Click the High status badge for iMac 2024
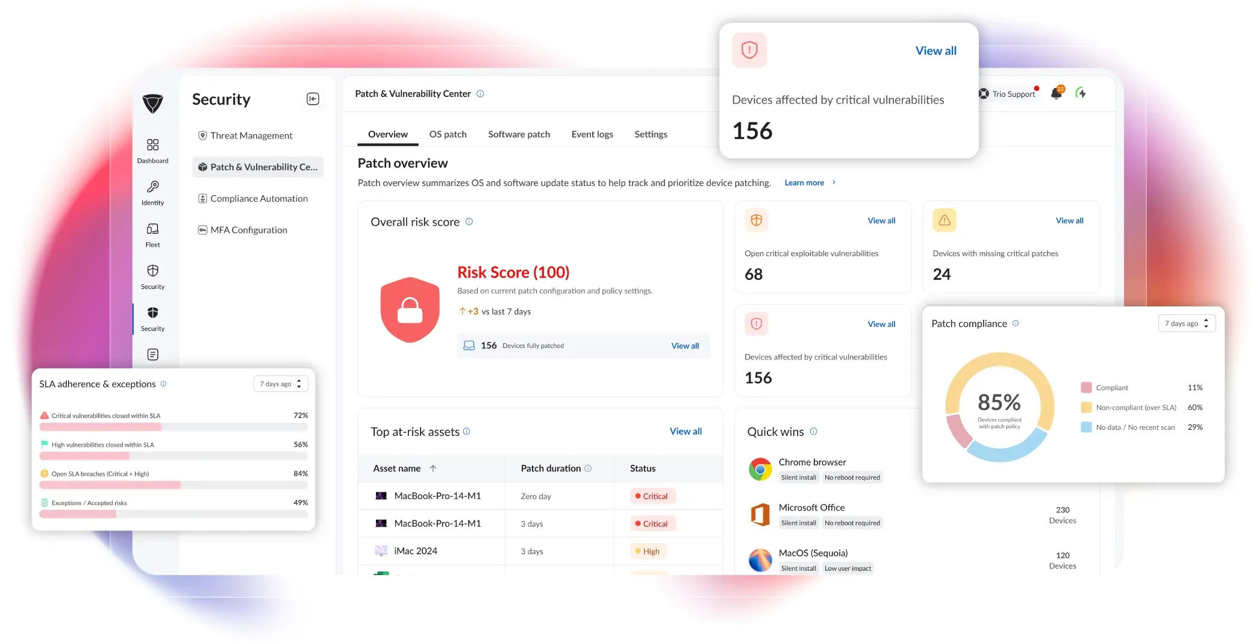The image size is (1256, 643). pos(648,551)
